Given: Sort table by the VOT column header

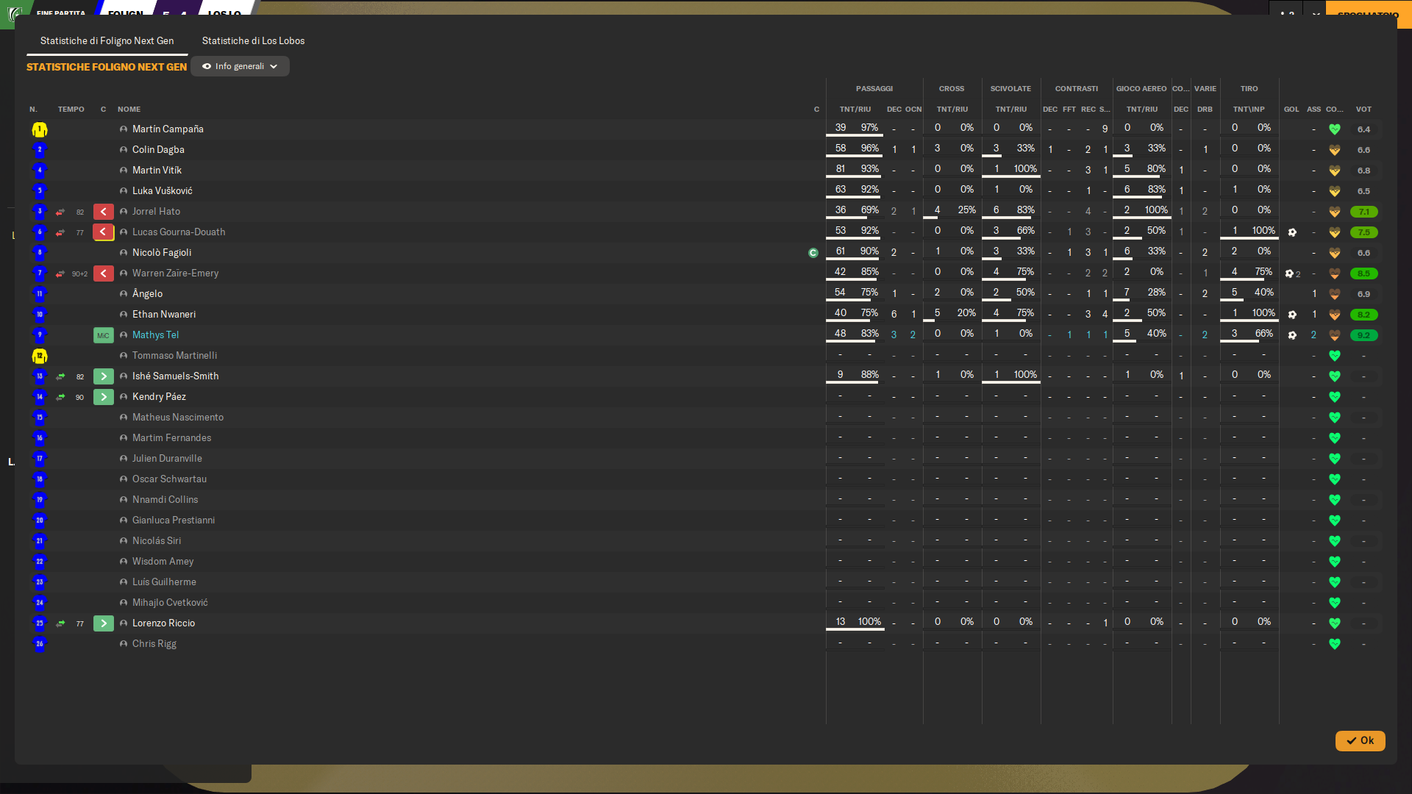Looking at the screenshot, I should 1363,109.
